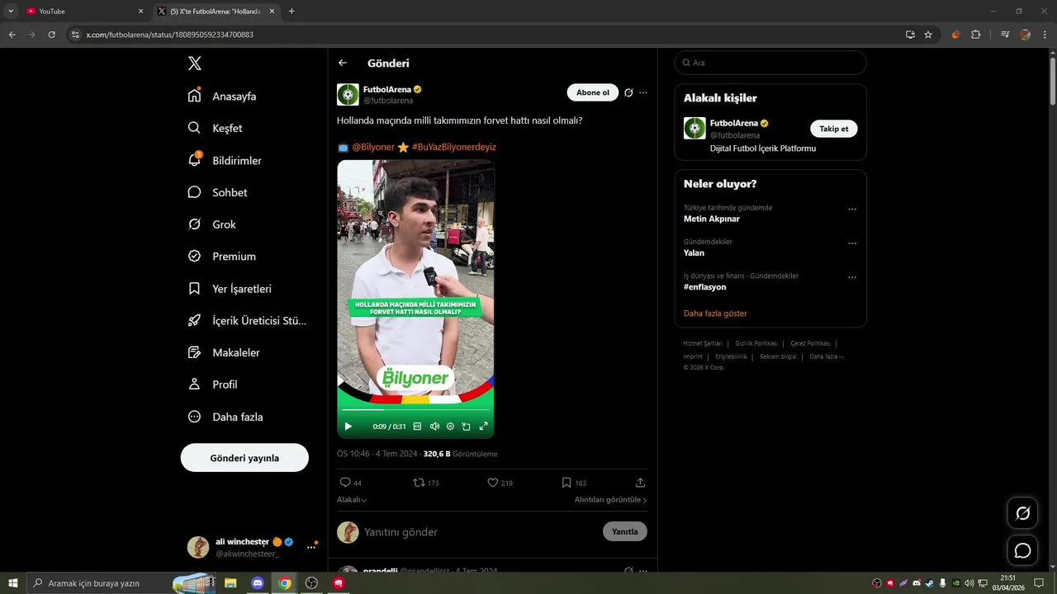Open Premium page from sidebar
1057x594 pixels.
tap(221, 257)
